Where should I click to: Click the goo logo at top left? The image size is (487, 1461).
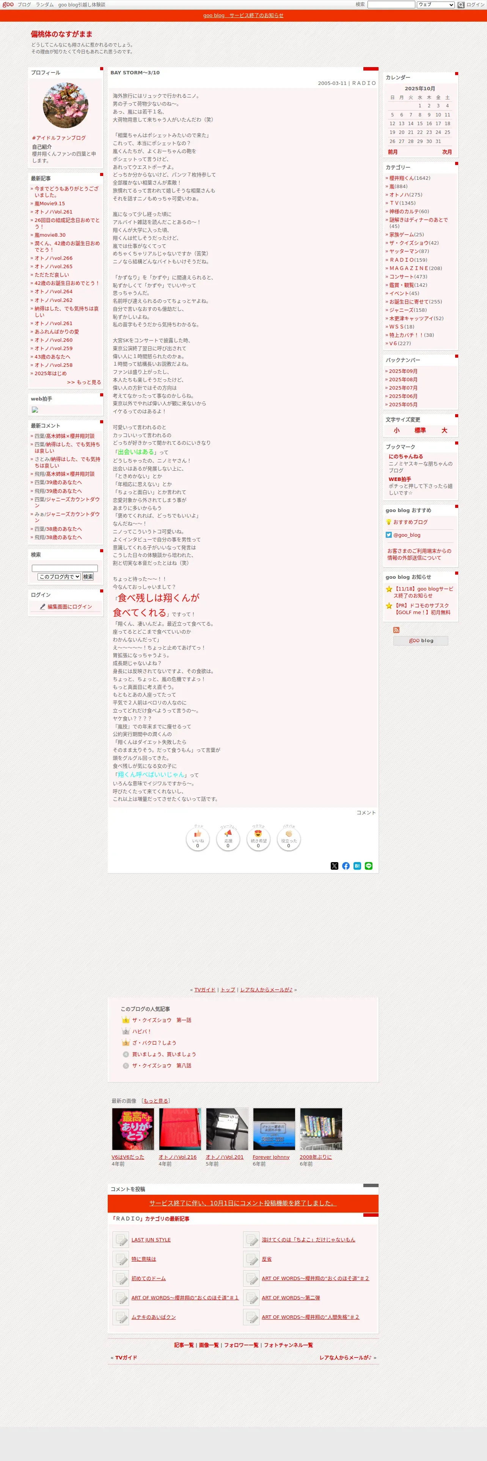8,5
